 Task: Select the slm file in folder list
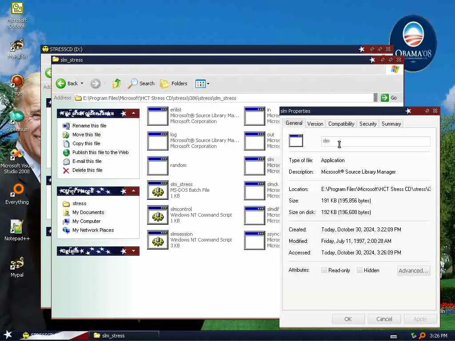261,165
